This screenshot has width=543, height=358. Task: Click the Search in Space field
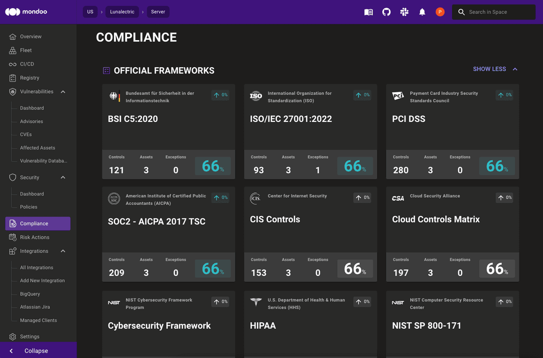click(498, 12)
